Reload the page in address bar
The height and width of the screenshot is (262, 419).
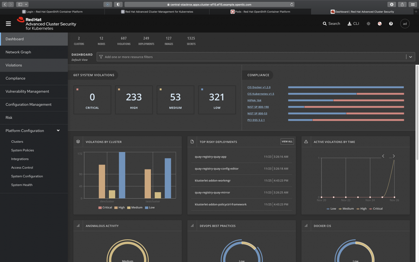click(292, 4)
